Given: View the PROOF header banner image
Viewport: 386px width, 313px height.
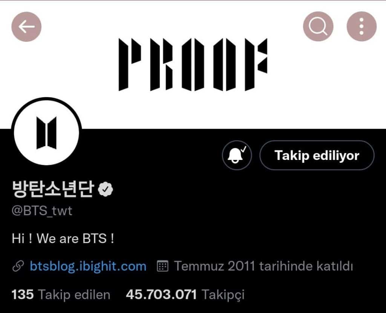Looking at the screenshot, I should click(193, 64).
